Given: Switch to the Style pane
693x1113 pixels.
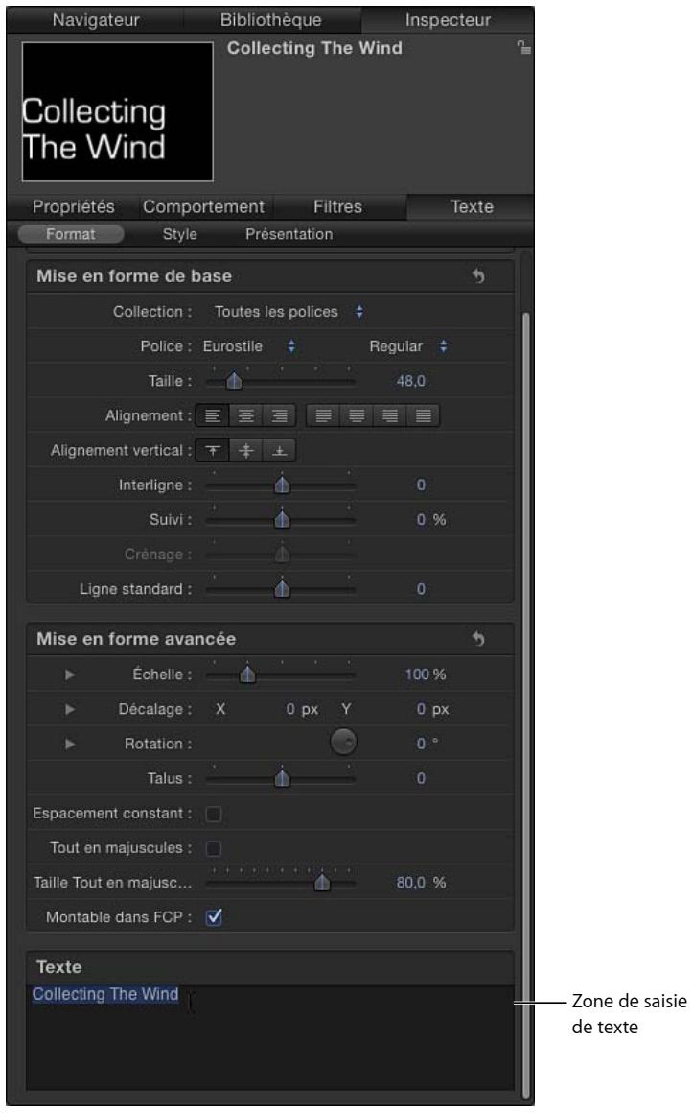Looking at the screenshot, I should point(179,234).
